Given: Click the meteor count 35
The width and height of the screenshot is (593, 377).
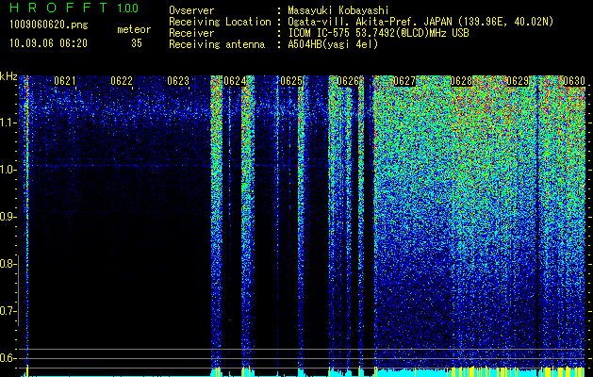Looking at the screenshot, I should pos(137,43).
